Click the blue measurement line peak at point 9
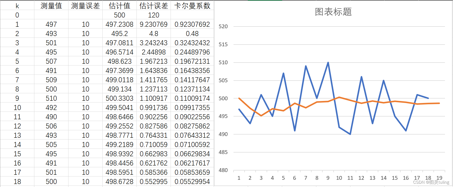Viewport: 453px width, 187px height. click(328, 62)
